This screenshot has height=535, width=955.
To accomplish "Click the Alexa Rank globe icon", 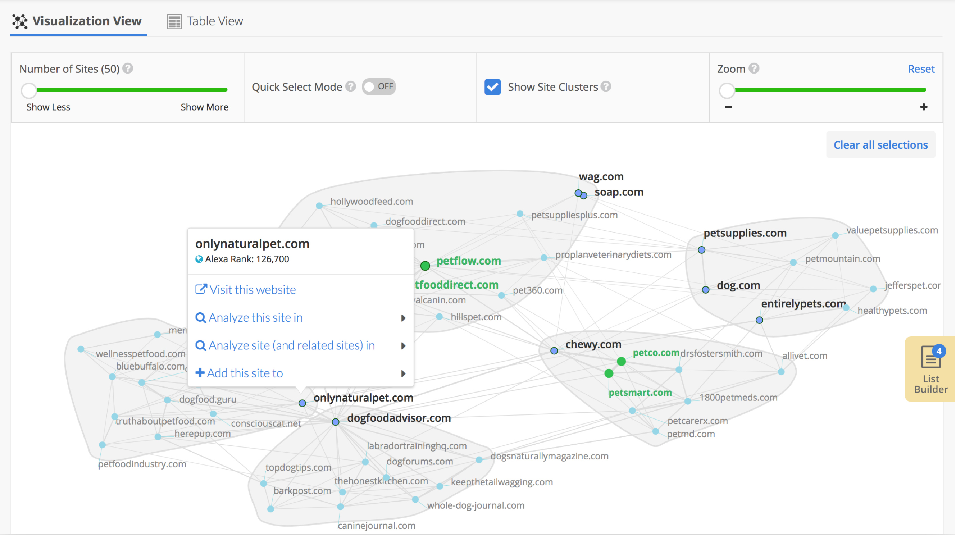I will pos(199,259).
